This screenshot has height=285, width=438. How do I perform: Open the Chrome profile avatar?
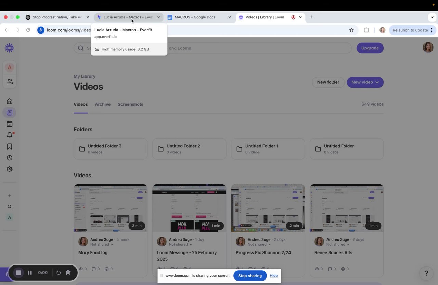click(383, 30)
